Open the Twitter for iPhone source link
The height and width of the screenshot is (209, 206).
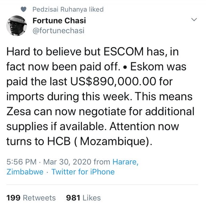pyautogui.click(x=83, y=172)
